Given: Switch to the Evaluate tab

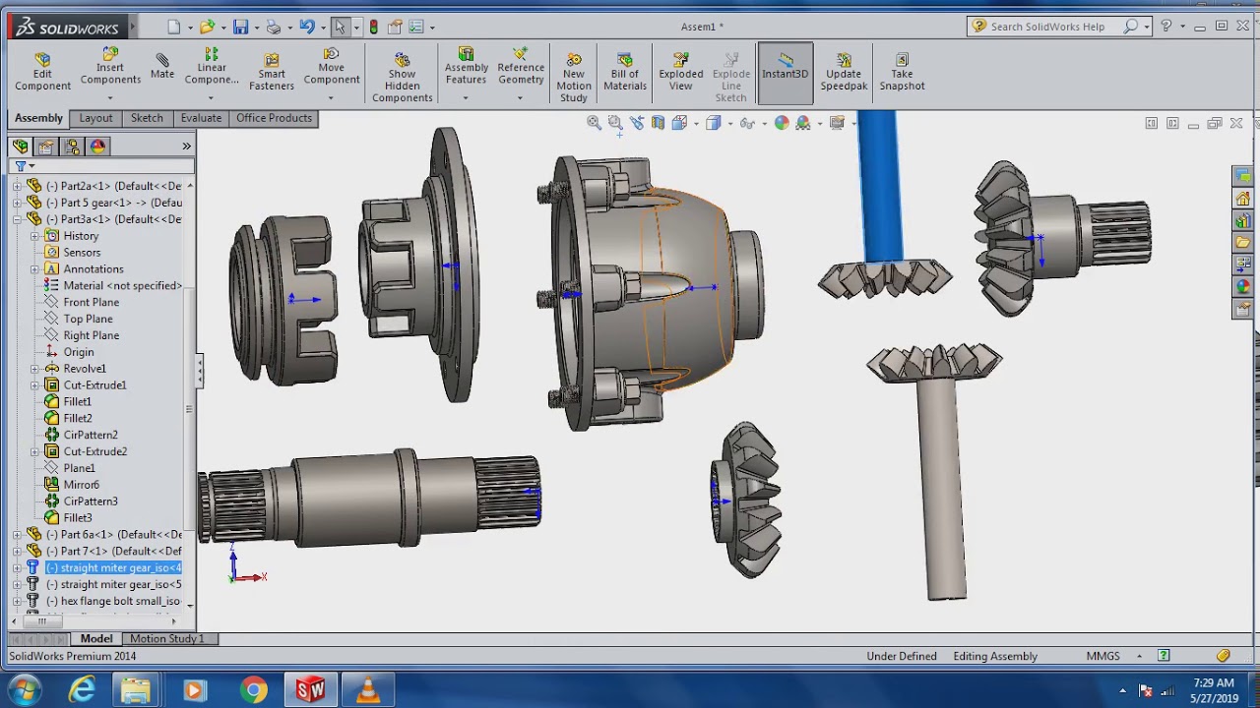Looking at the screenshot, I should pyautogui.click(x=201, y=118).
